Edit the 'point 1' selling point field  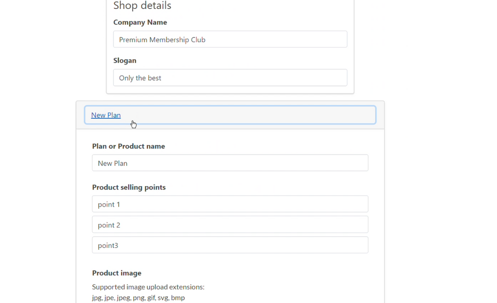click(230, 204)
